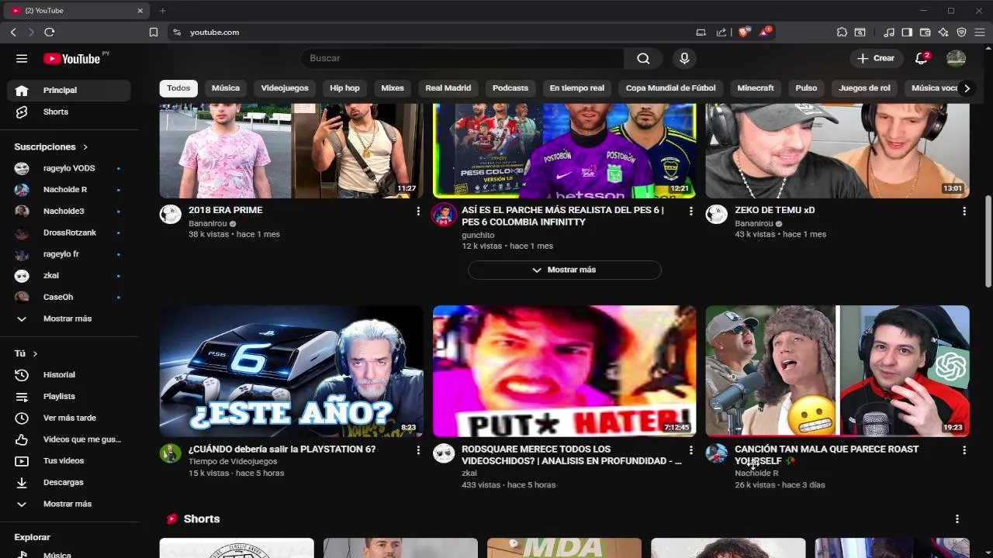Viewport: 993px width, 558px height.
Task: Click the Brave Shields lion icon
Action: click(x=744, y=32)
